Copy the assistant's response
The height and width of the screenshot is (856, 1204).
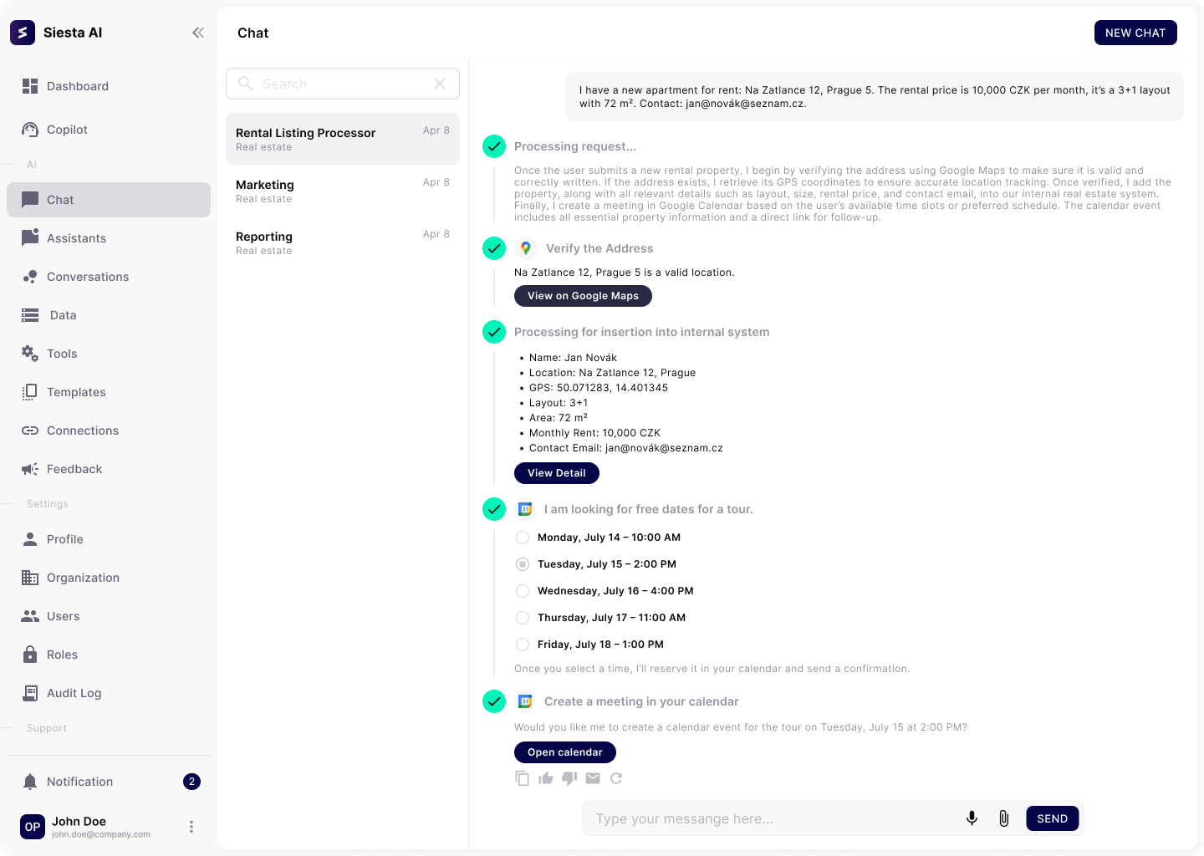(523, 778)
